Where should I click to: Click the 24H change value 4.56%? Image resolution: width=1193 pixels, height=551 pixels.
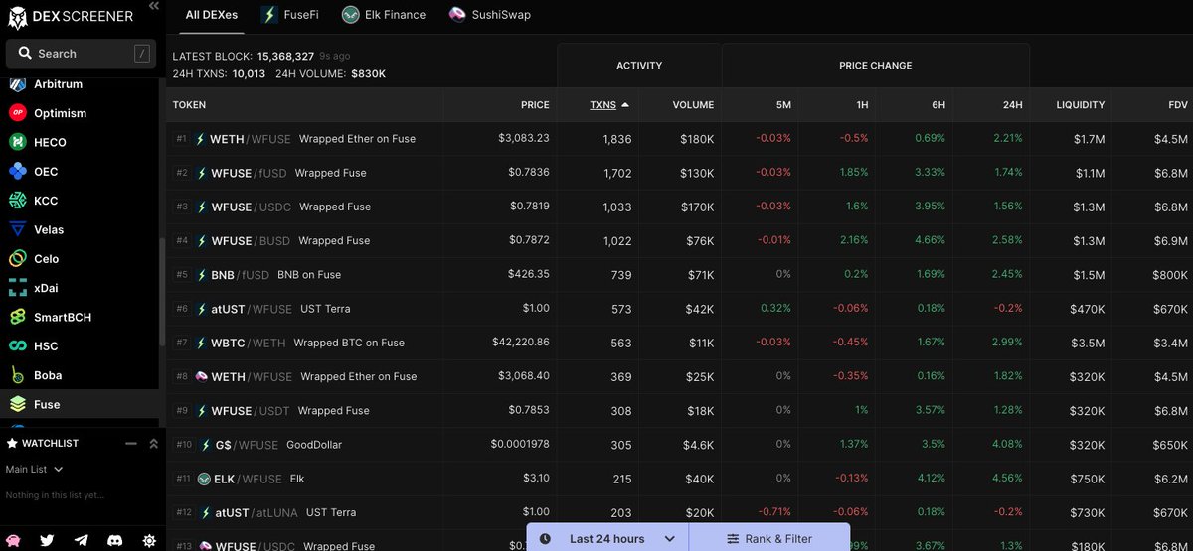(x=1008, y=478)
